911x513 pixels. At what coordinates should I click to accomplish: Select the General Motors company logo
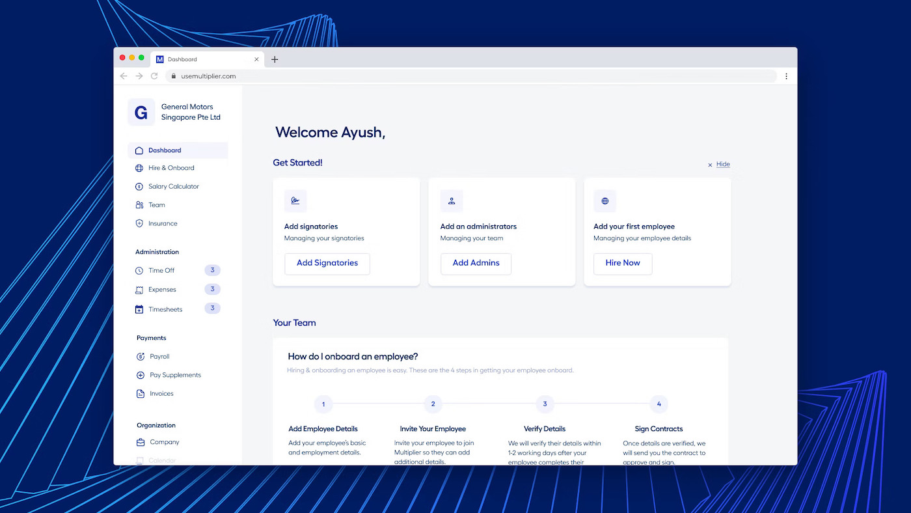[x=141, y=111]
